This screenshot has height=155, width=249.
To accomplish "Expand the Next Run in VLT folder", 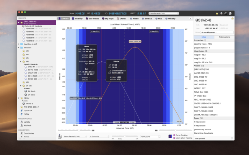I will tap(19, 44).
